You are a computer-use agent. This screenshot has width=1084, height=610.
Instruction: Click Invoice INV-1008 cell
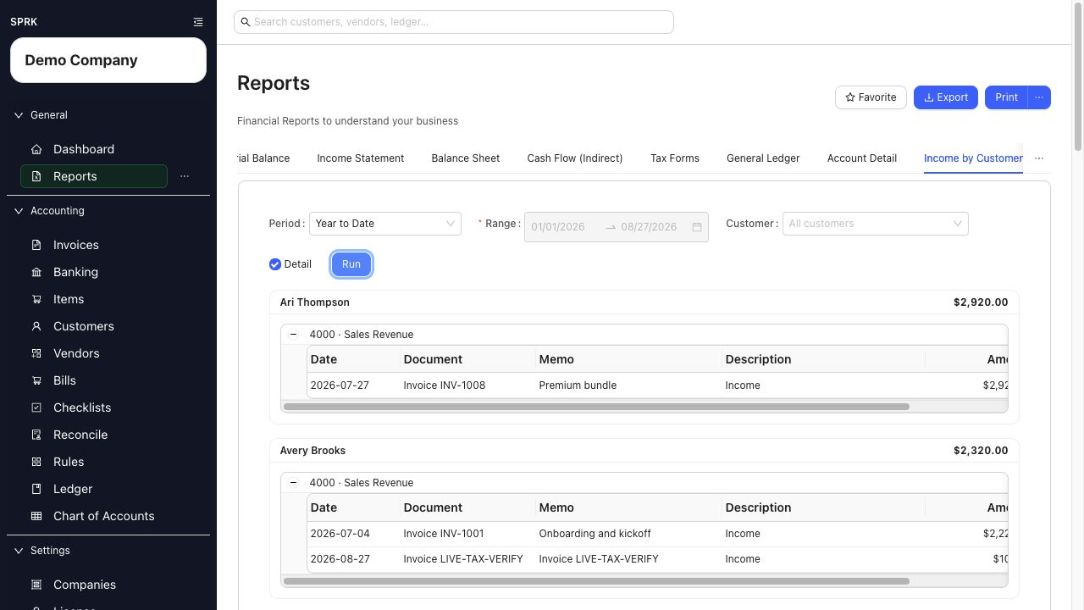click(x=445, y=385)
